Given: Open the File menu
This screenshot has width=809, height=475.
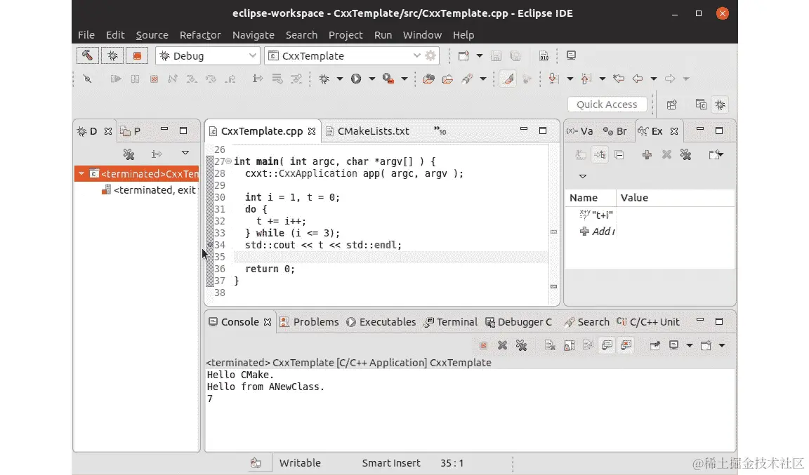Looking at the screenshot, I should coord(86,35).
